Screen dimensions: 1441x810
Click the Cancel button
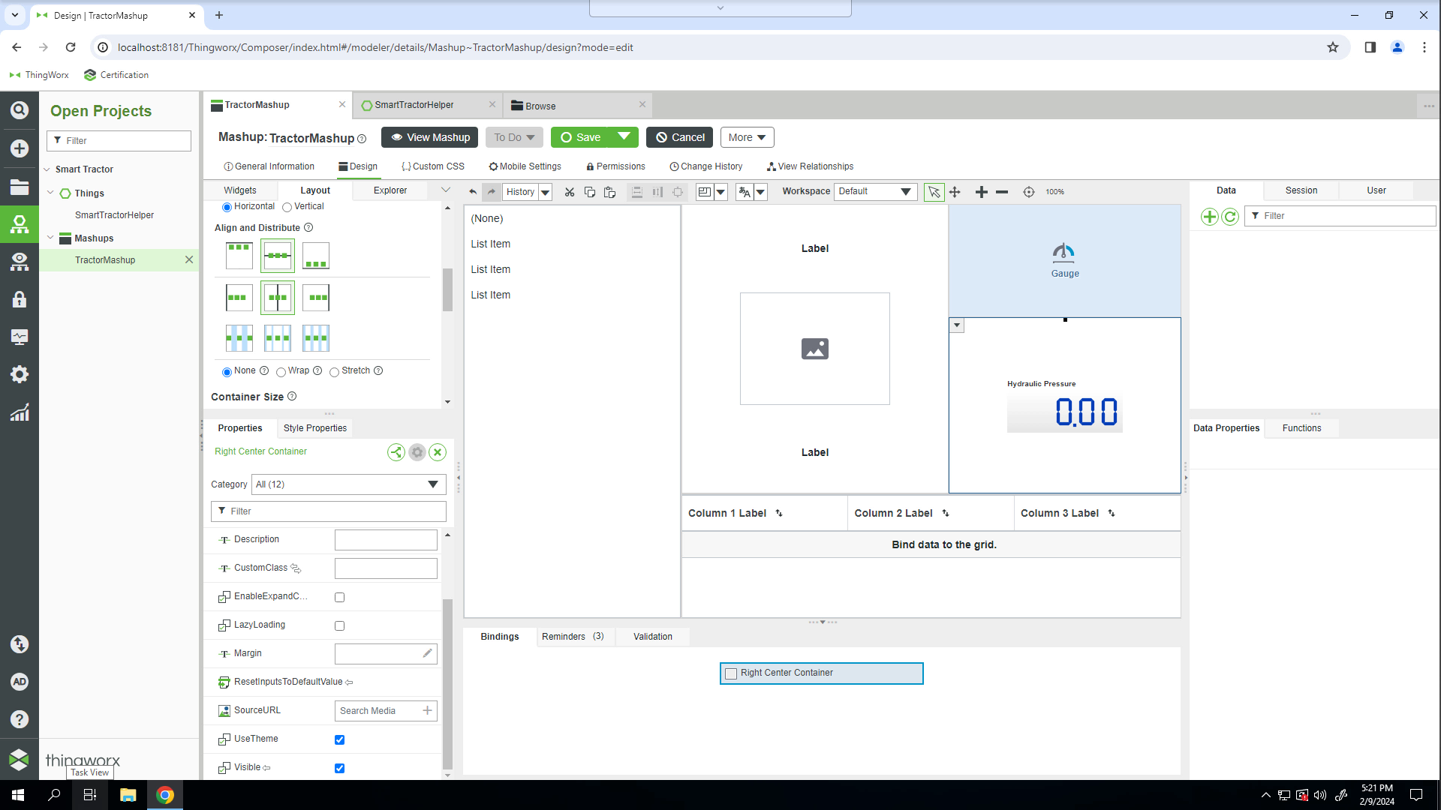tap(680, 137)
